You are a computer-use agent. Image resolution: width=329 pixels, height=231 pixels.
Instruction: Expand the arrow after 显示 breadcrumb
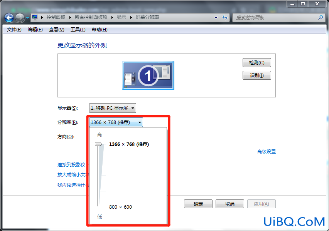click(131, 18)
